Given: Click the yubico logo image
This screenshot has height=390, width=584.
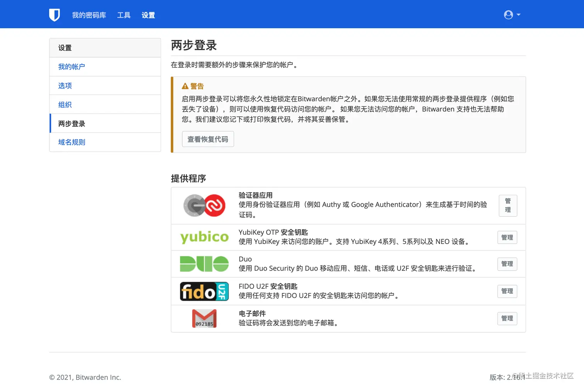Looking at the screenshot, I should (204, 237).
